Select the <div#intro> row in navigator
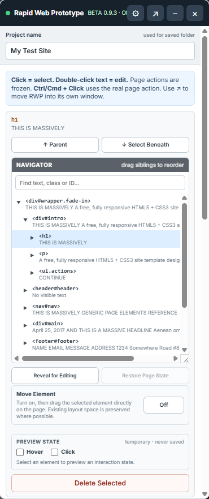 [x=96, y=222]
